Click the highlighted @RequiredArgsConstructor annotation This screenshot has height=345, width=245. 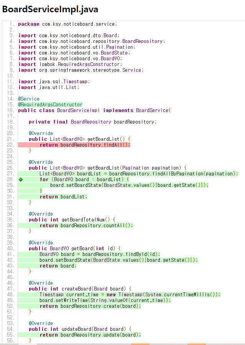(x=50, y=104)
